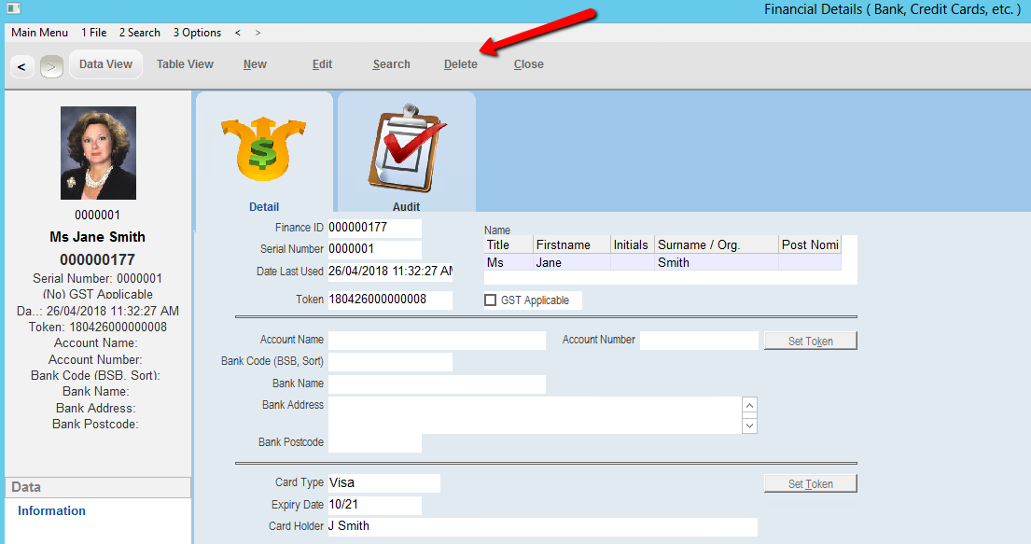1031x544 pixels.
Task: Click Jane Smith's profile photo
Action: tap(98, 153)
